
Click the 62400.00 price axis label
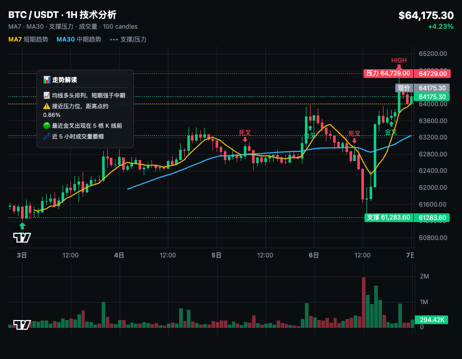(433, 170)
